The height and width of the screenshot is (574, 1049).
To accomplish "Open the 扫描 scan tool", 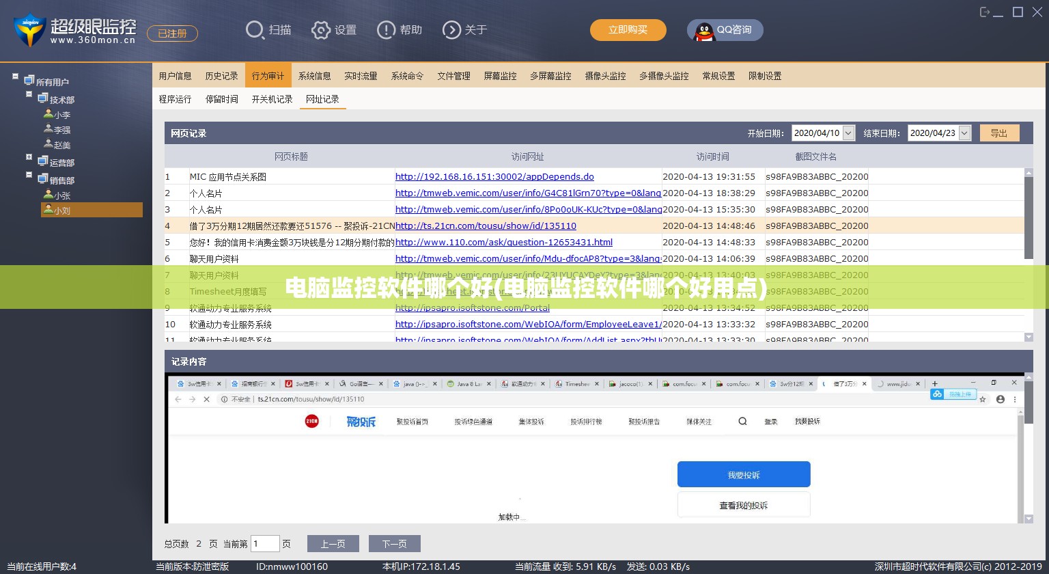I will point(268,30).
